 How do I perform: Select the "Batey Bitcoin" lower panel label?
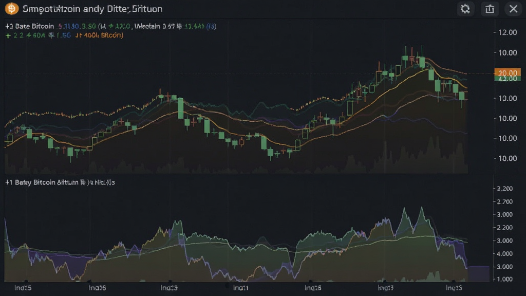[x=35, y=182]
